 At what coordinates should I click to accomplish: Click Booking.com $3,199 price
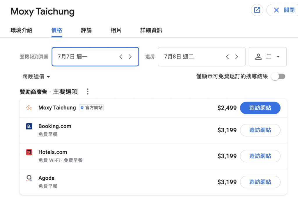[x=227, y=130]
